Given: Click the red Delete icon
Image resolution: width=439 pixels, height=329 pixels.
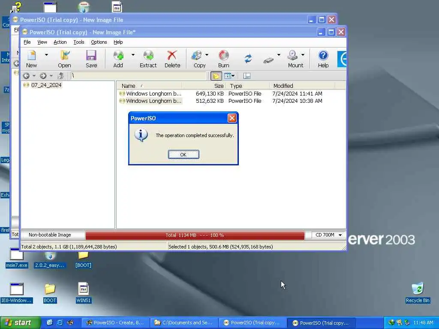Looking at the screenshot, I should click(172, 56).
